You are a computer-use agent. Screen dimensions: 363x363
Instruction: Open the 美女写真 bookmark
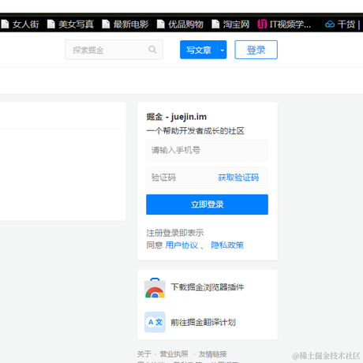(70, 24)
